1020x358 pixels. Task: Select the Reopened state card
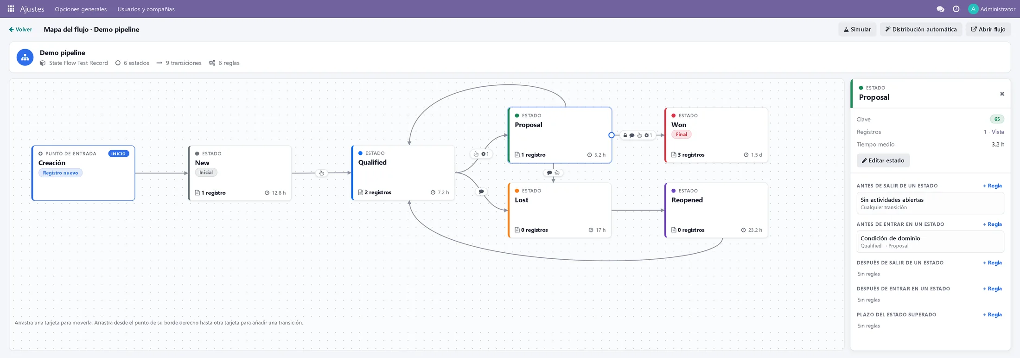pos(716,210)
